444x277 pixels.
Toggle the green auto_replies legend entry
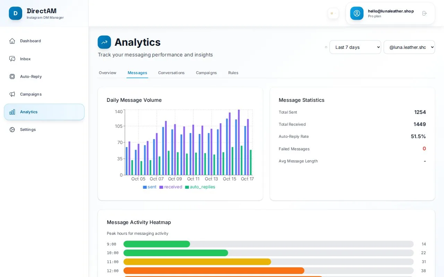pos(200,187)
